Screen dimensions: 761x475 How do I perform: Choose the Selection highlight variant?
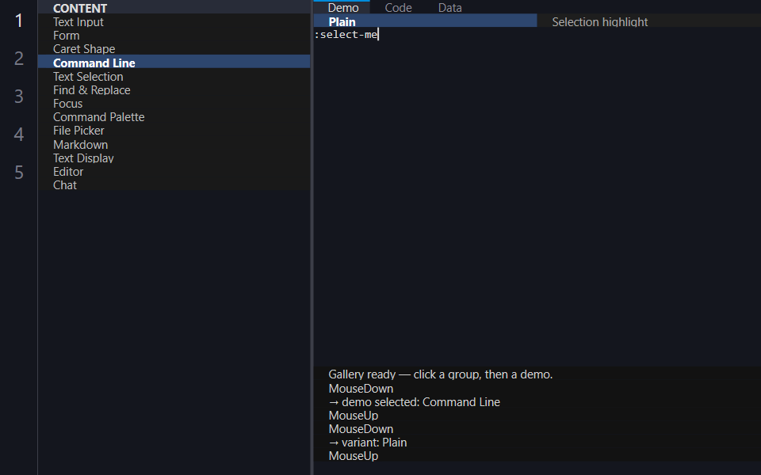tap(649, 21)
